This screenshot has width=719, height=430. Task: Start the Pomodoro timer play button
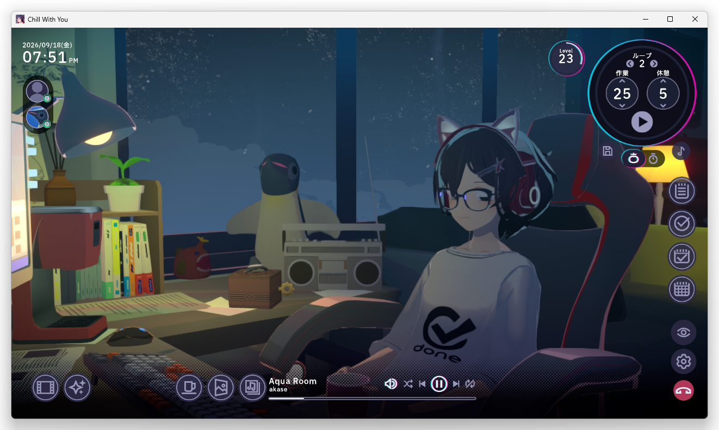point(642,122)
